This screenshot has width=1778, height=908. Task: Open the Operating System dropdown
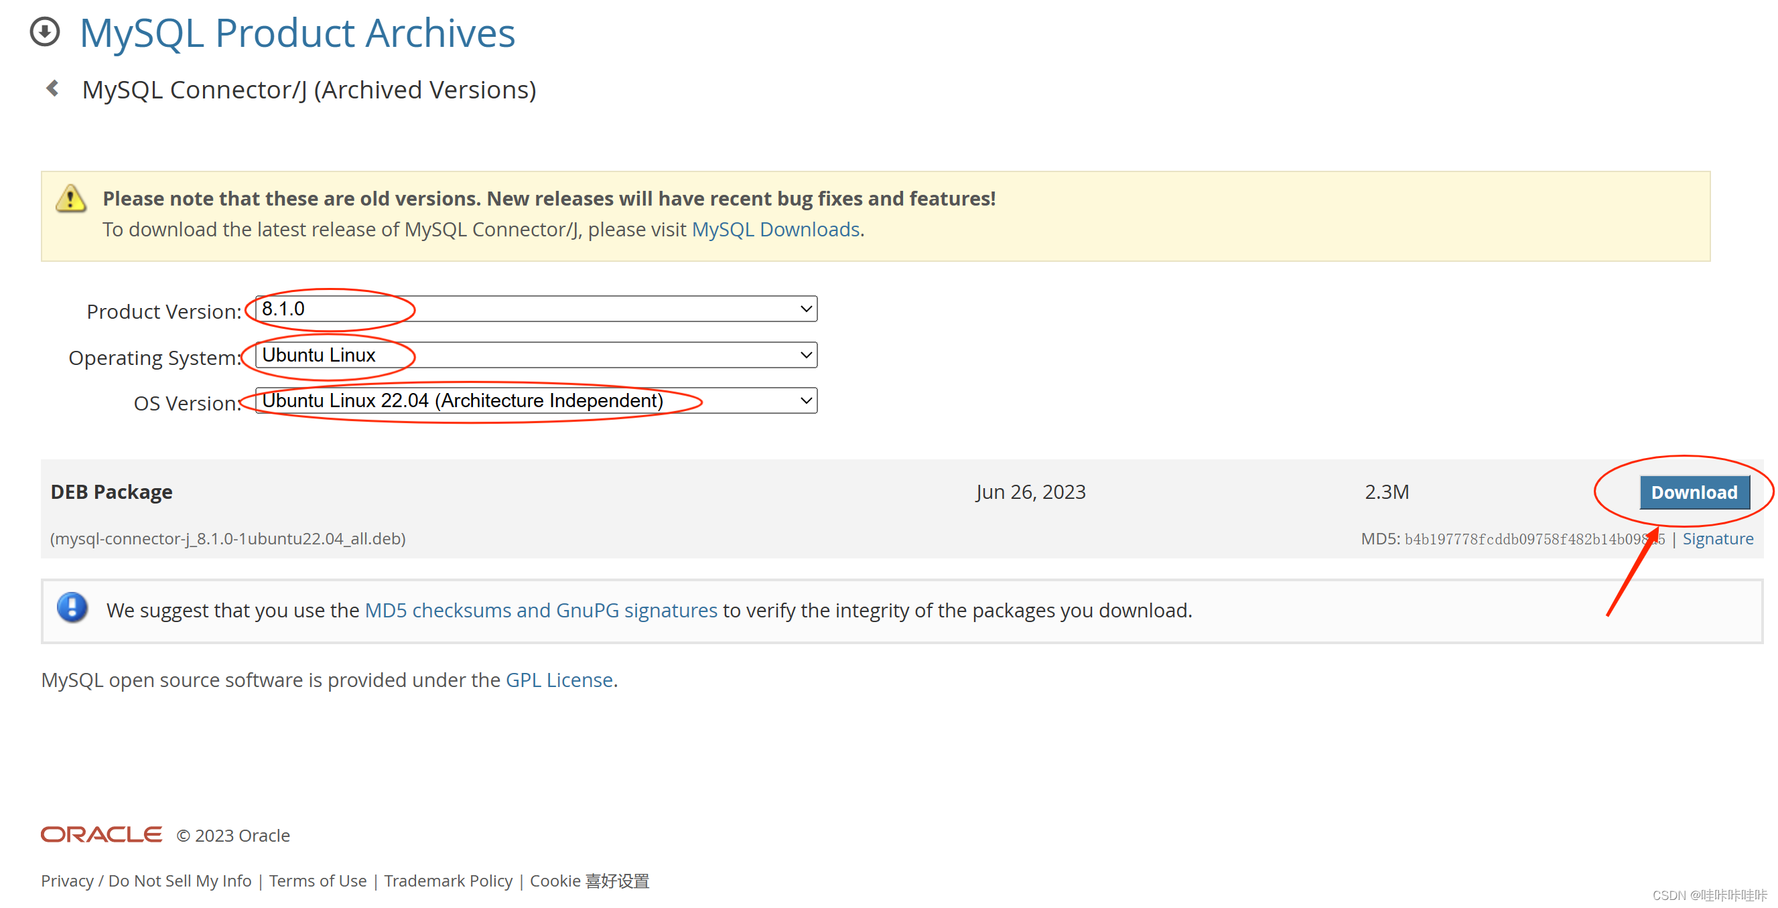[x=535, y=355]
